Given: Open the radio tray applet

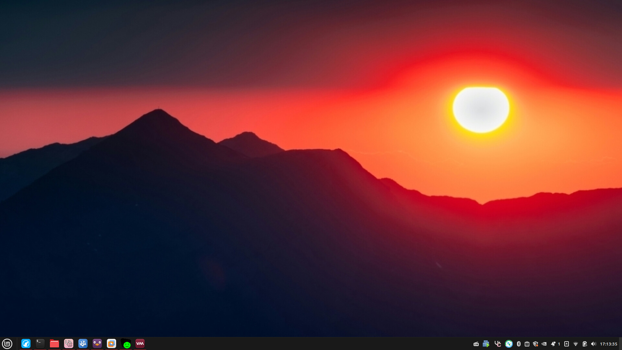Looking at the screenshot, I should (x=476, y=344).
